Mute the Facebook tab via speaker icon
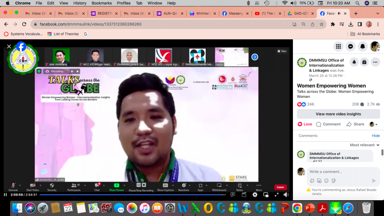 (339, 13)
